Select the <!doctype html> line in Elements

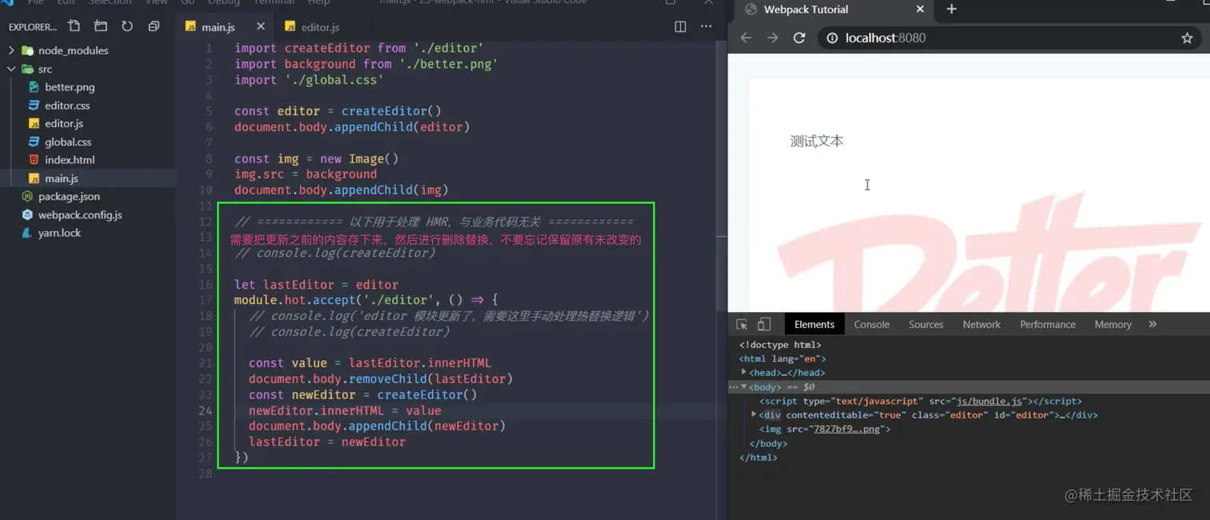coord(780,345)
